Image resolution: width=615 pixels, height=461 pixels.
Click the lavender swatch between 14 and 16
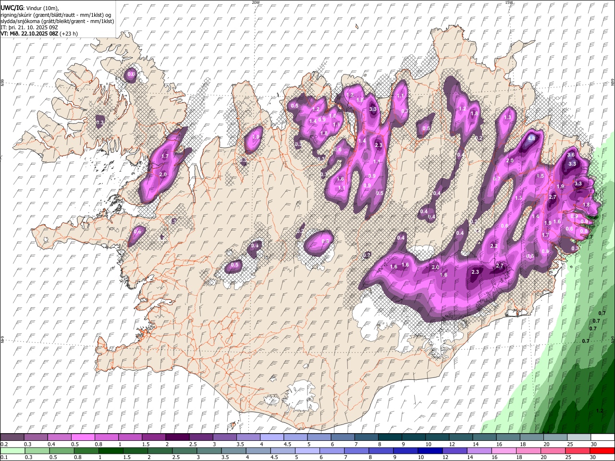479,451
